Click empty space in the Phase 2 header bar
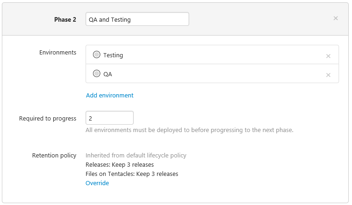 (259, 19)
